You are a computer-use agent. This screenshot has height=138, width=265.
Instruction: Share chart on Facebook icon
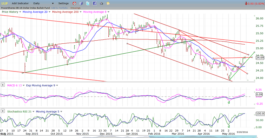tap(94, 3)
